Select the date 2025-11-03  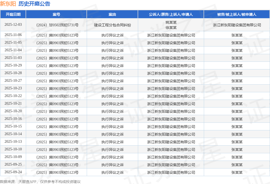13,58
